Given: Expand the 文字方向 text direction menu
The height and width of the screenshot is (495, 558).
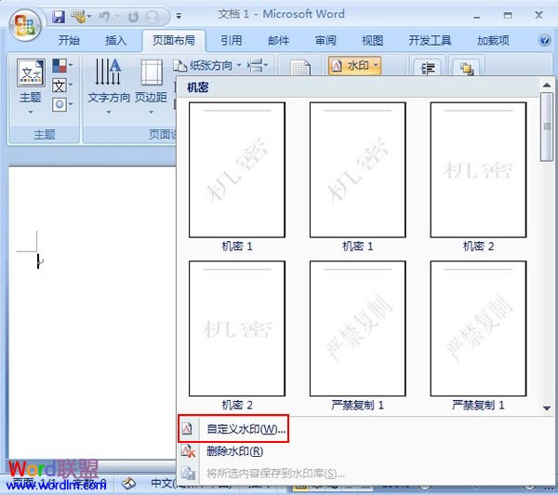Looking at the screenshot, I should coord(109,87).
